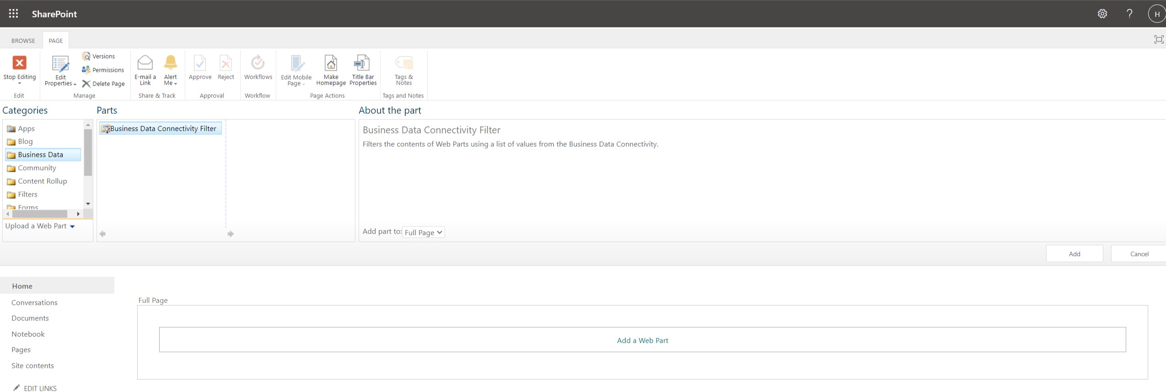The width and height of the screenshot is (1166, 392).
Task: Click the Approve ribbon icon
Action: point(200,63)
